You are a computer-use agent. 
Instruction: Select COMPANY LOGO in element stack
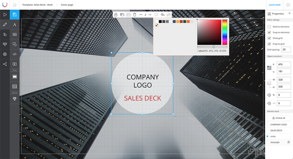[278, 125]
